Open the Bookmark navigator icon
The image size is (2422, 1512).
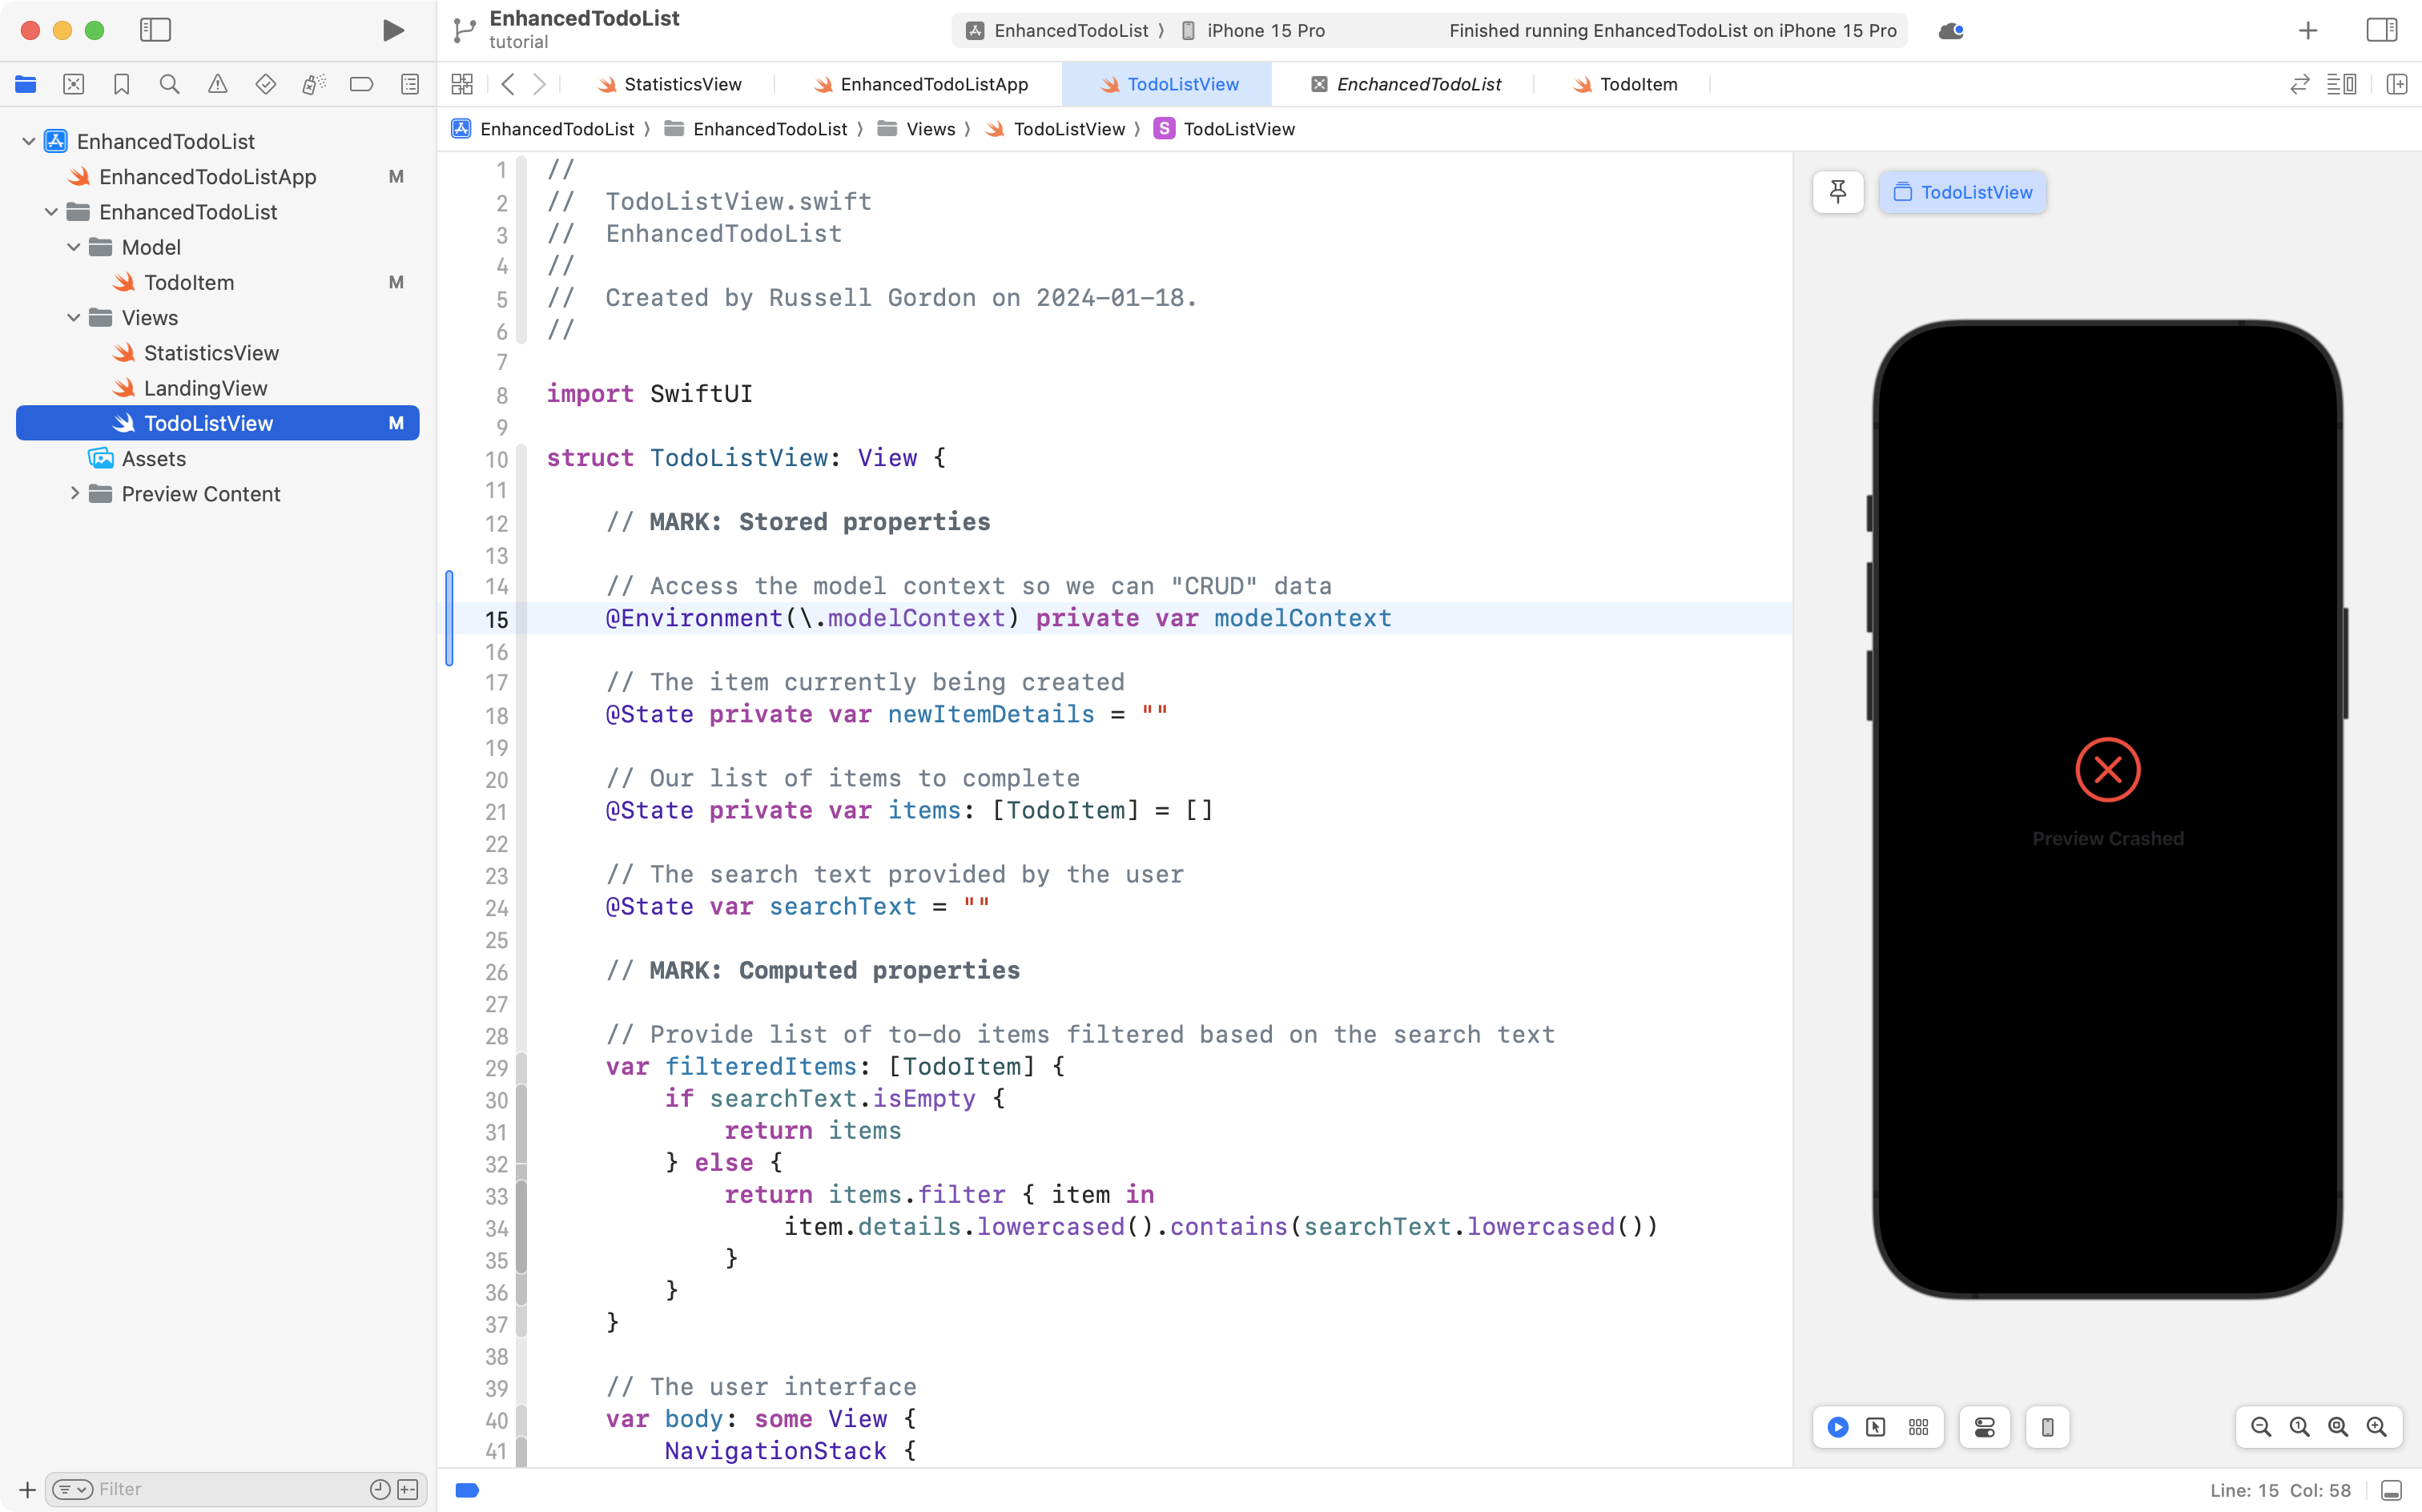point(121,84)
